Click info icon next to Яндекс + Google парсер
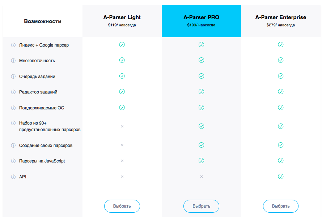Screen dimensions: 326x217 [13, 45]
